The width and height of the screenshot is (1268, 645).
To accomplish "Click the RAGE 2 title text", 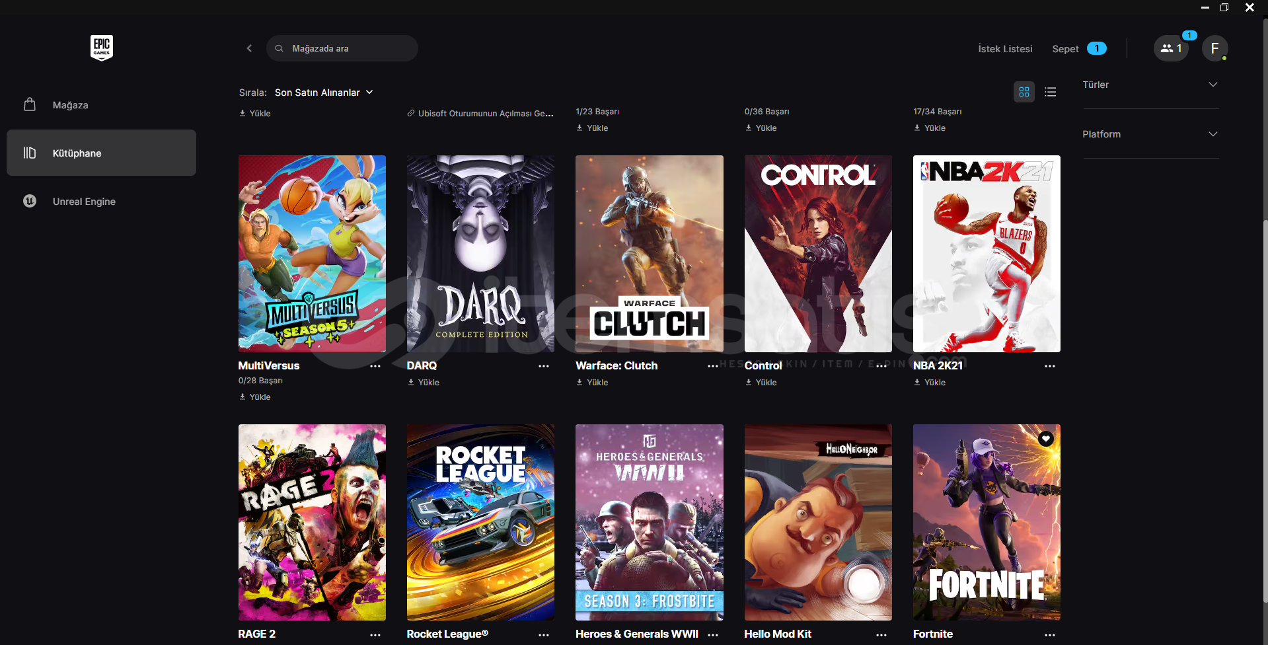I will tap(257, 634).
